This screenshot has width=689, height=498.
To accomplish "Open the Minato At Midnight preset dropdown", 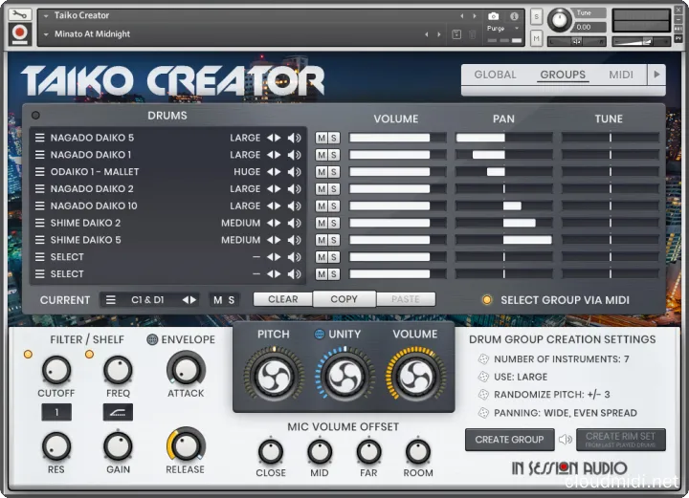I will (x=47, y=34).
